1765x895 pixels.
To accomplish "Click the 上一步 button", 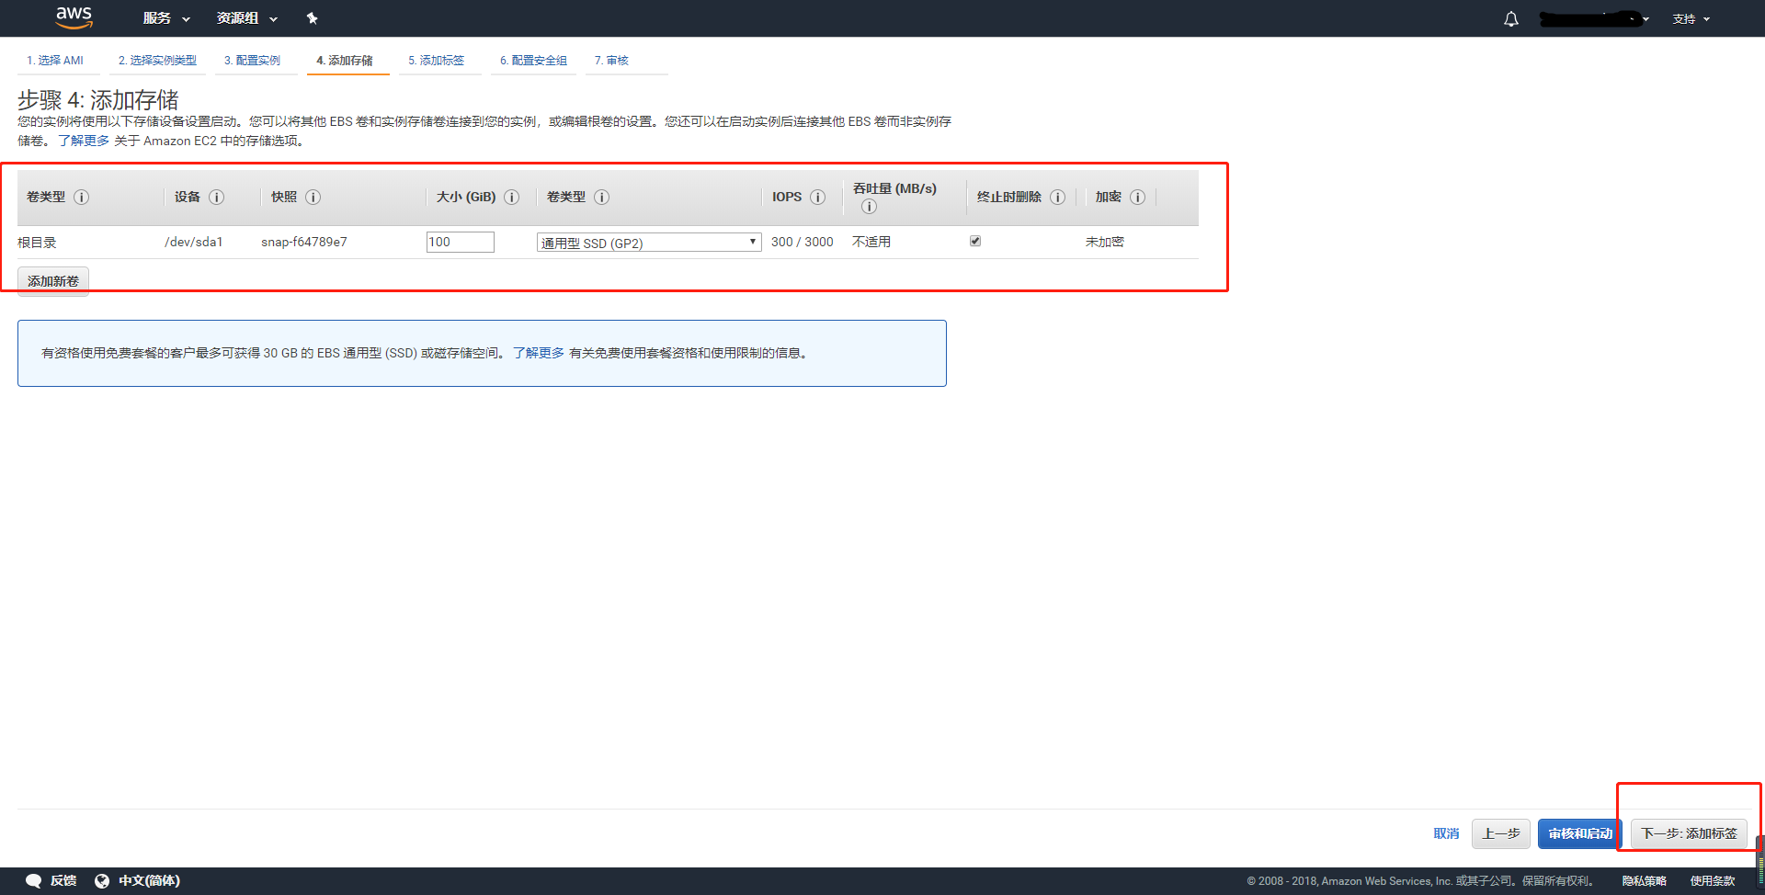I will point(1501,833).
